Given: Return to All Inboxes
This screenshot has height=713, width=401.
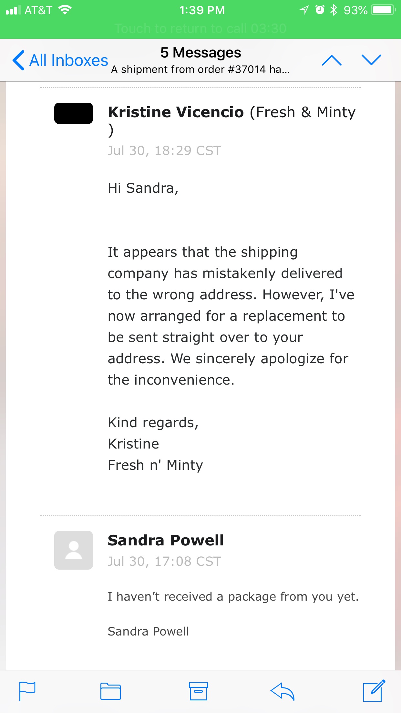Looking at the screenshot, I should pyautogui.click(x=68, y=60).
